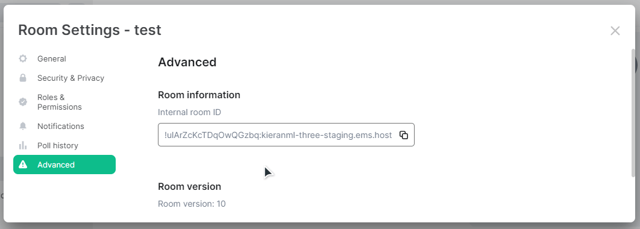Click the bar chart icon for Poll history
The width and height of the screenshot is (640, 229).
(x=23, y=145)
